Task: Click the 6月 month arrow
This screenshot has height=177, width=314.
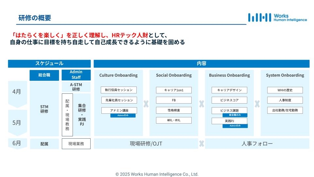Action: [17, 144]
